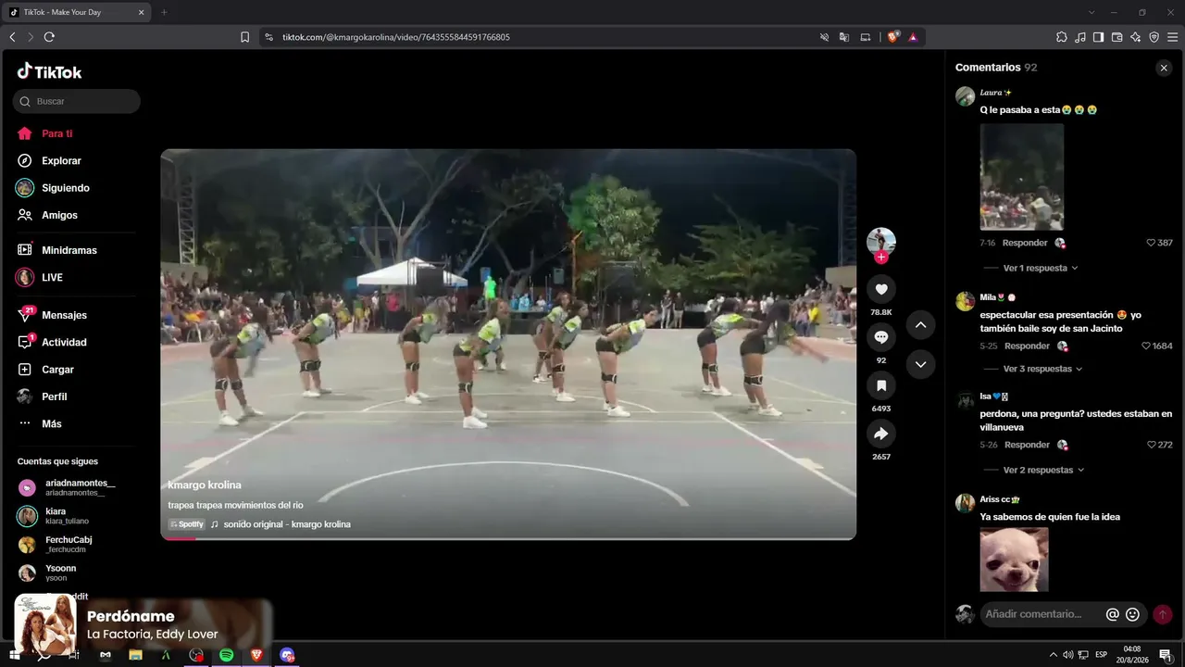The height and width of the screenshot is (667, 1185).
Task: Open Brave VPN shield icon
Action: pyautogui.click(x=1154, y=37)
